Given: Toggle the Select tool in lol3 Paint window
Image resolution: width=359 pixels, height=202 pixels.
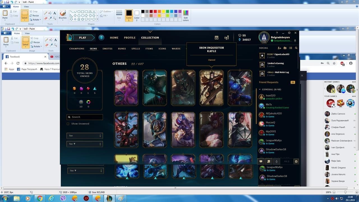Looking at the screenshot, I should [26, 42].
